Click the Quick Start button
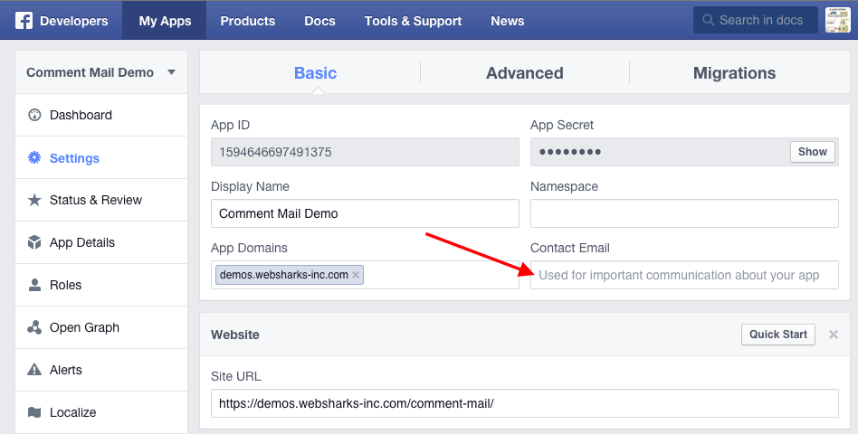The image size is (858, 434). [778, 335]
